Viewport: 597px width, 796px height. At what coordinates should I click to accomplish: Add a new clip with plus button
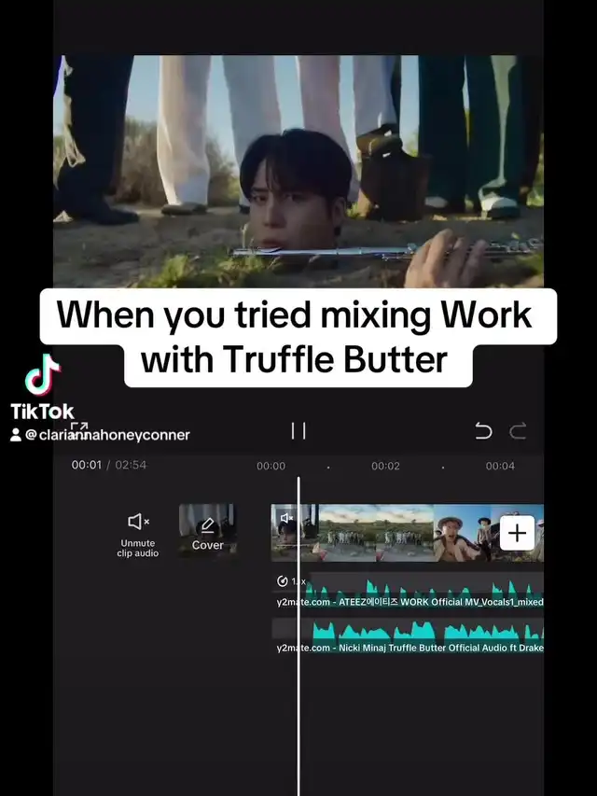coord(517,533)
